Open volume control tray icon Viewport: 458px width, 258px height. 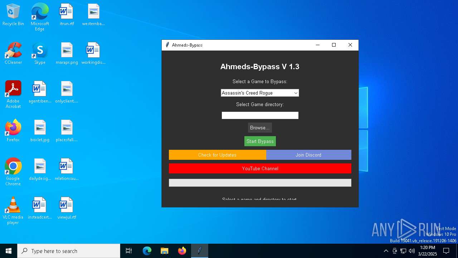(412, 251)
